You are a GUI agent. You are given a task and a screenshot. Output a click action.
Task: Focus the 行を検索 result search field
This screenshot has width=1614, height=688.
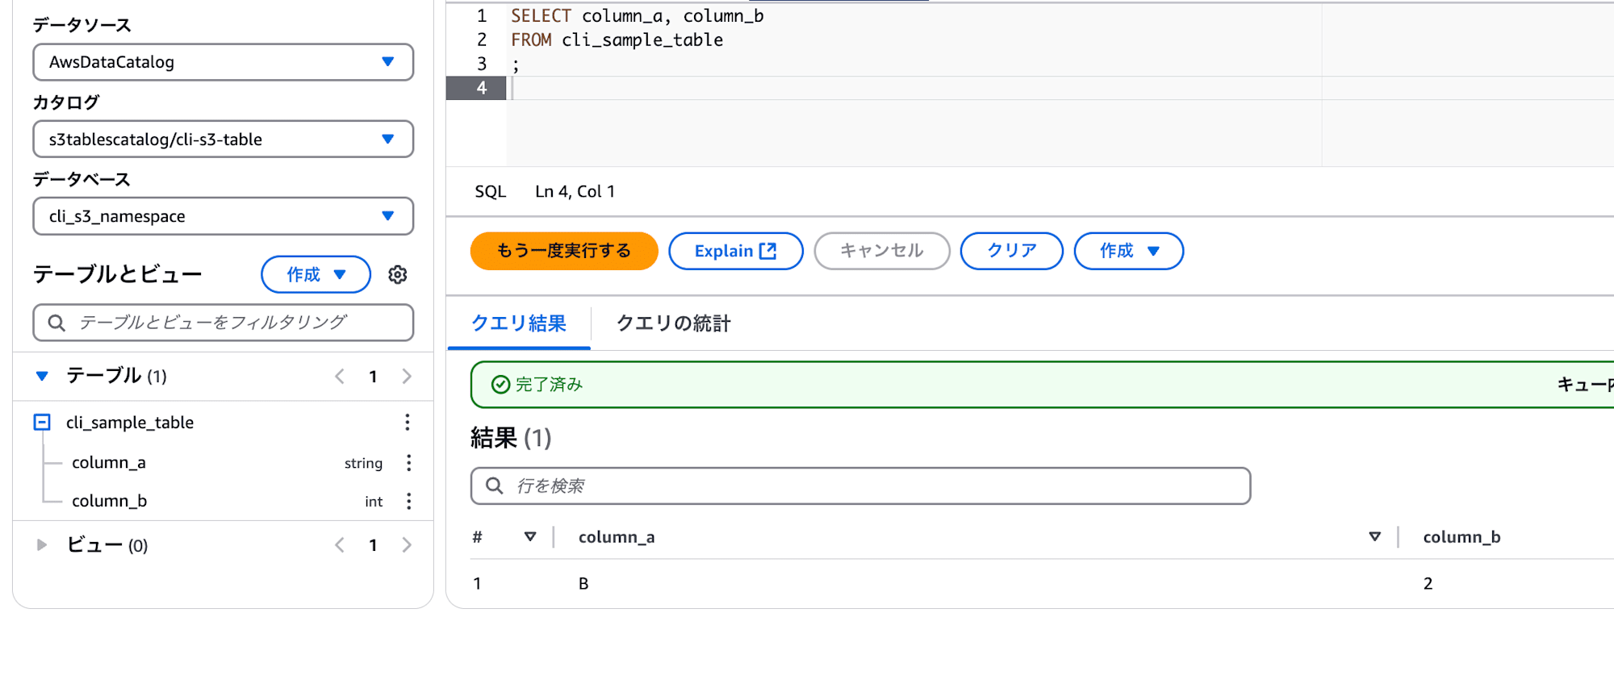click(x=861, y=486)
